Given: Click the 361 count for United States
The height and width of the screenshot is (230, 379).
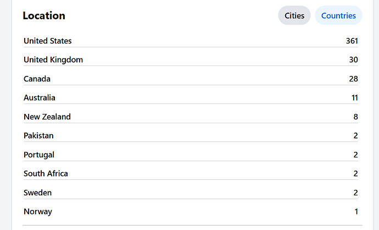Looking at the screenshot, I should (352, 41).
